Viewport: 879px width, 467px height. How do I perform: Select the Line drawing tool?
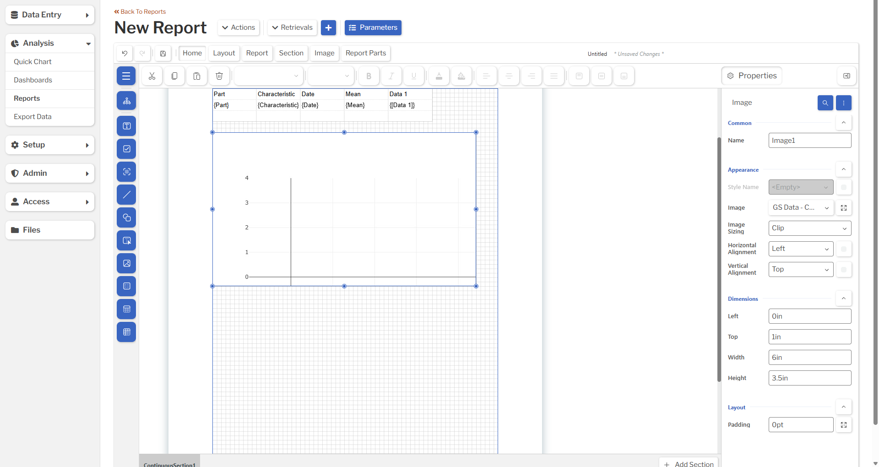pyautogui.click(x=126, y=195)
